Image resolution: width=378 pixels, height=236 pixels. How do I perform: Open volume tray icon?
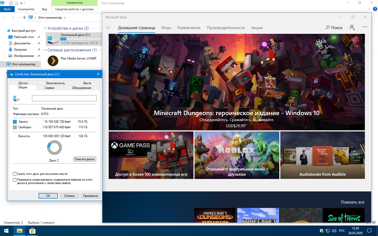pyautogui.click(x=334, y=231)
